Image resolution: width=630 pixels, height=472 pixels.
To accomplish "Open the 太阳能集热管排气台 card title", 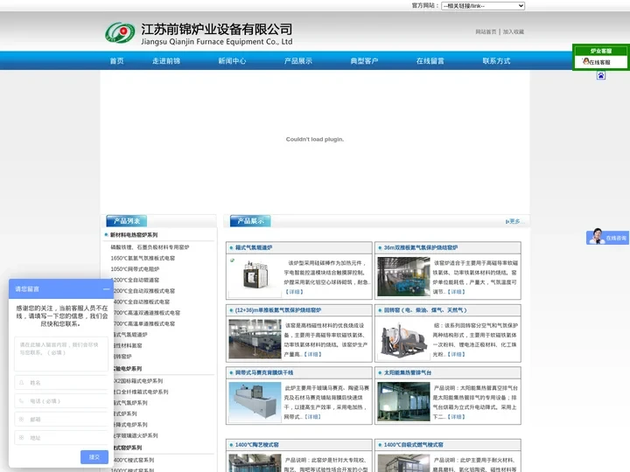I will click(408, 373).
